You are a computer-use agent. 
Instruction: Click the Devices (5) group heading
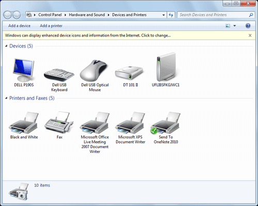coord(21,46)
